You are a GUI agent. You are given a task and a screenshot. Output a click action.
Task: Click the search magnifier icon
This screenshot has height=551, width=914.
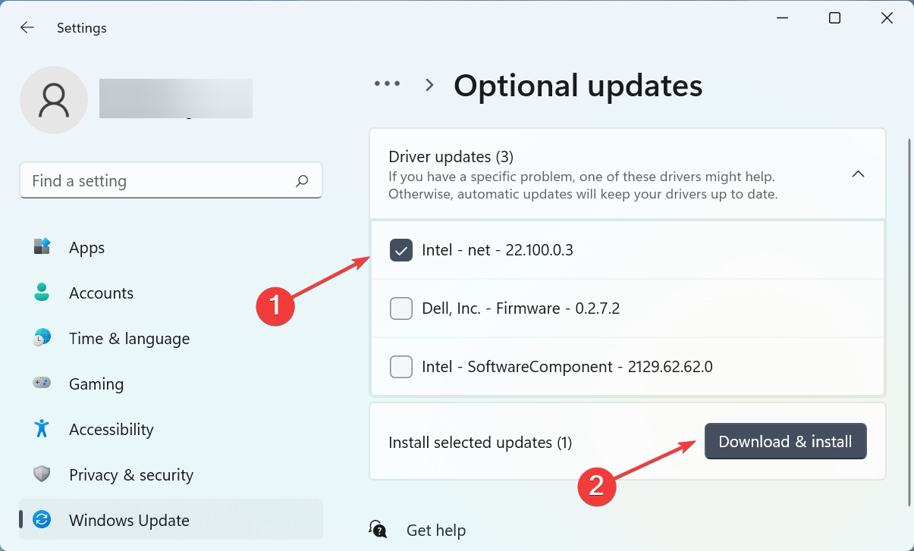coord(302,181)
